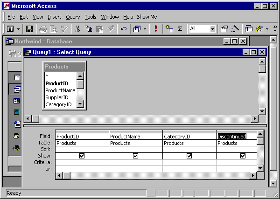Run the query with exclamation icon

coord(156,29)
